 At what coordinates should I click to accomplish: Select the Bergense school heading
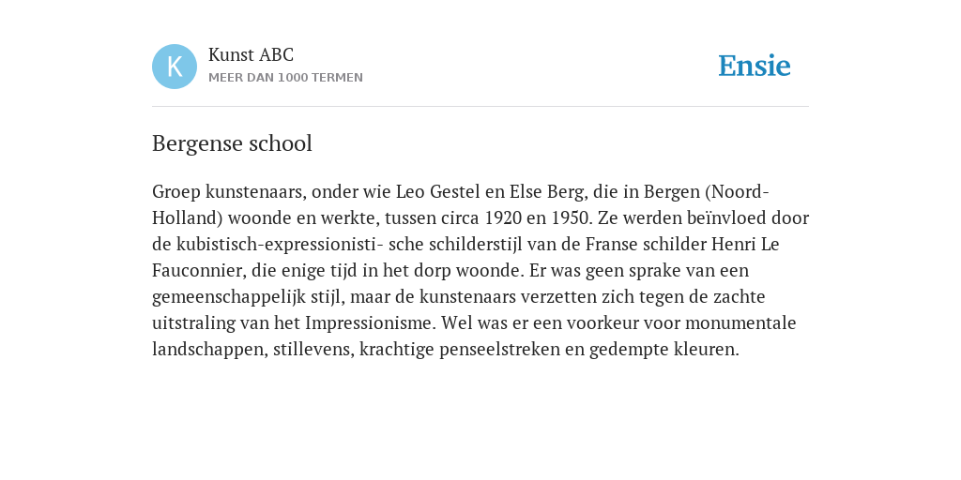[233, 143]
